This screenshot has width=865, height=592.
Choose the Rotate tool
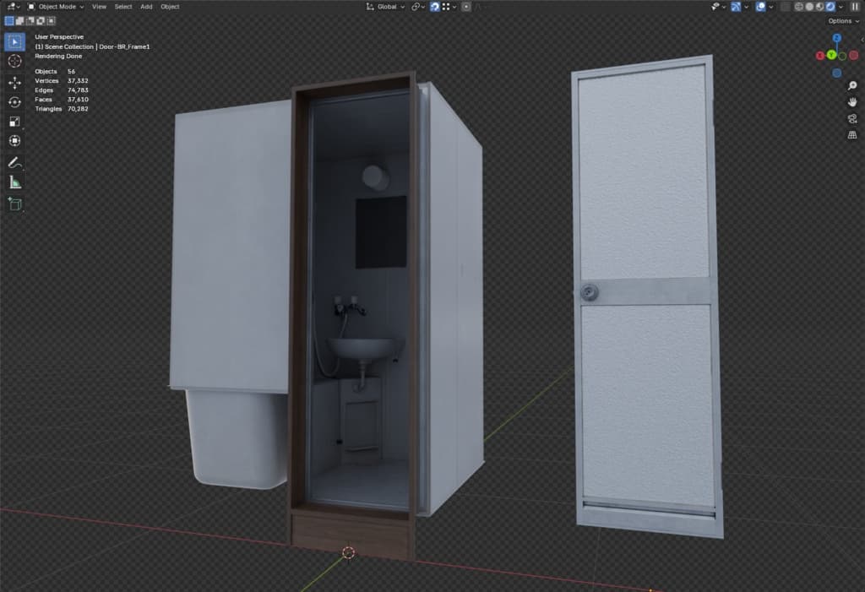click(x=14, y=102)
